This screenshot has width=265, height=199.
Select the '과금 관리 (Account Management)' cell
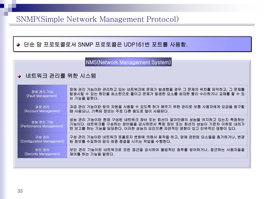point(42,109)
